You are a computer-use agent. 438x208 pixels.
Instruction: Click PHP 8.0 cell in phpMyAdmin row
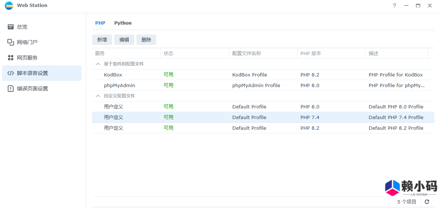pos(310,86)
